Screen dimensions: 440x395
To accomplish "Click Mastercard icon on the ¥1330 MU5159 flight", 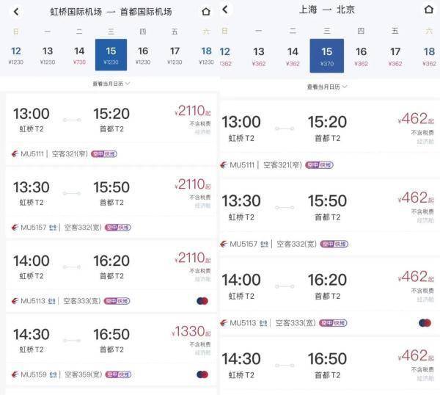I will (x=202, y=374).
